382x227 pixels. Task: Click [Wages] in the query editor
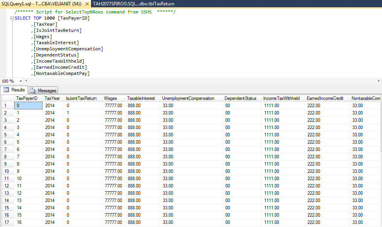(x=43, y=36)
